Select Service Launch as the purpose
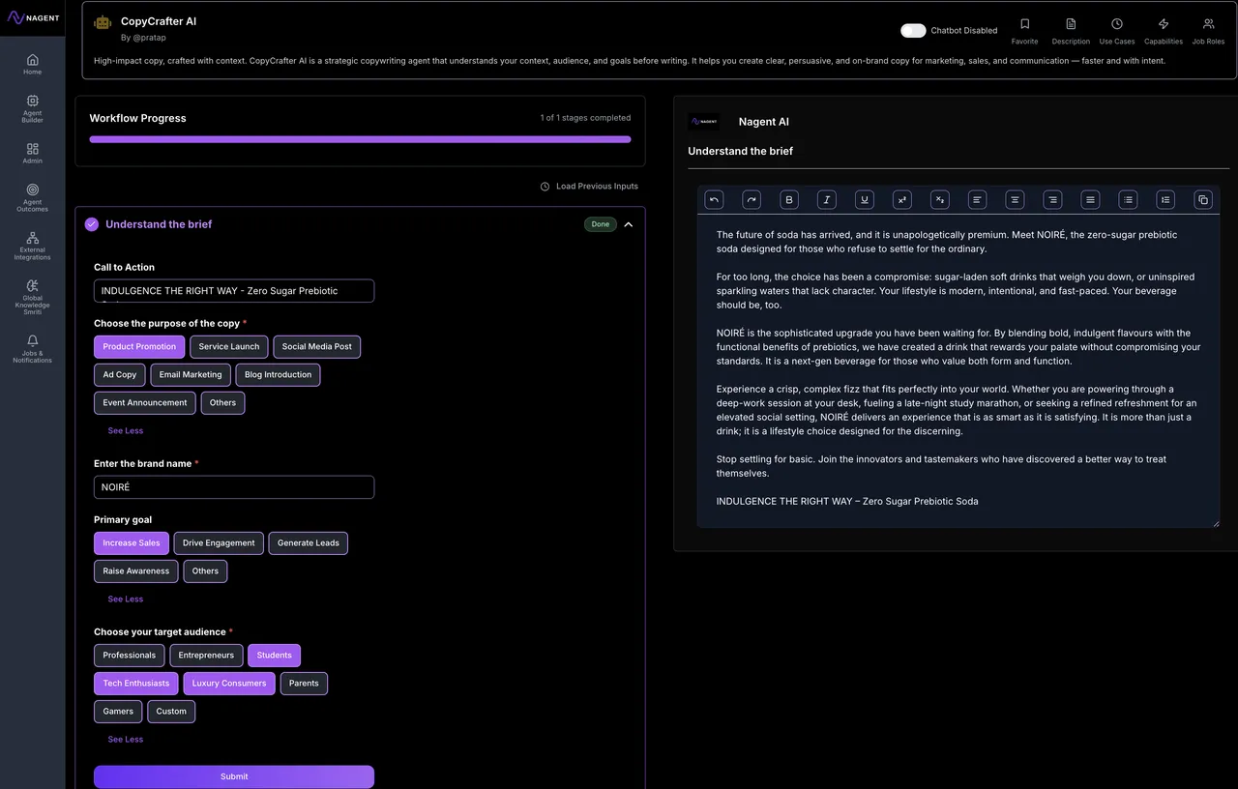This screenshot has height=789, width=1238. click(229, 347)
